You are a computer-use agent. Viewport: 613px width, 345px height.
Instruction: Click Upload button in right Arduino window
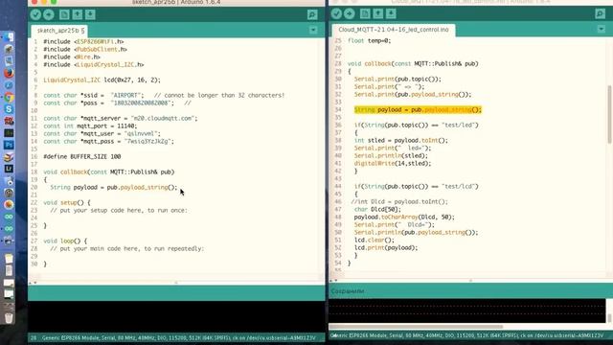[x=350, y=13]
